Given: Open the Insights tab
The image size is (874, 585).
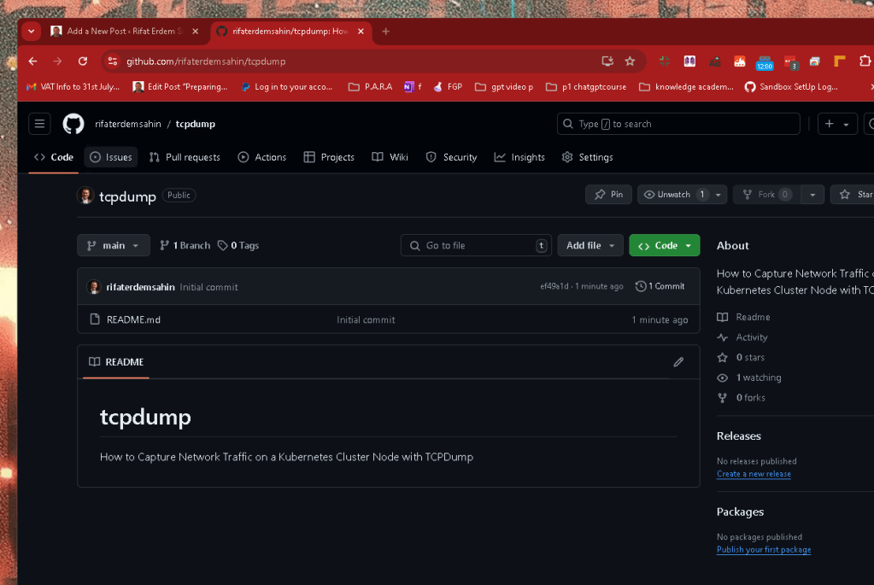Looking at the screenshot, I should [x=519, y=157].
